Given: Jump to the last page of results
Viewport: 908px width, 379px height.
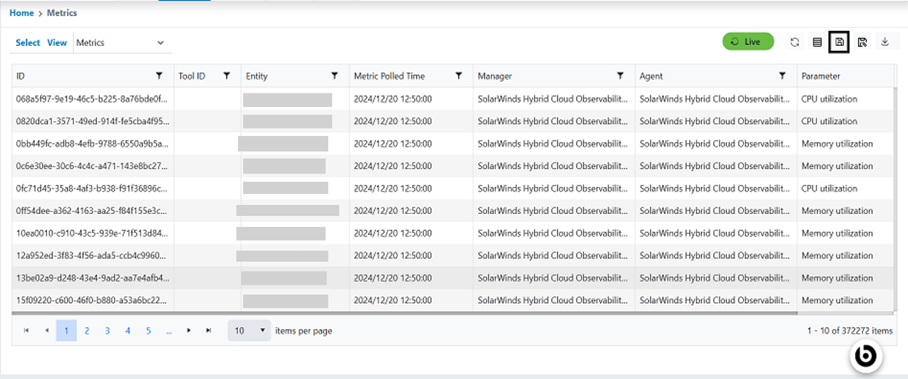Looking at the screenshot, I should [x=208, y=331].
